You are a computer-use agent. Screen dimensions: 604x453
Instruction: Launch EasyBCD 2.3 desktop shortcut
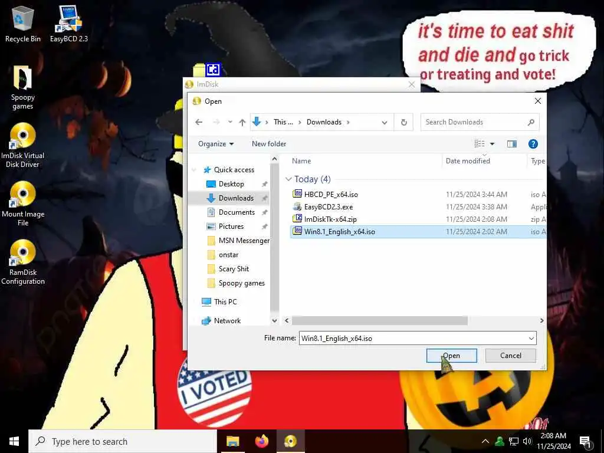click(x=69, y=24)
